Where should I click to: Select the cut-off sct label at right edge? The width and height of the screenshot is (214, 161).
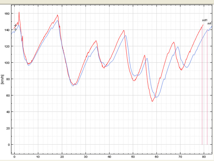pyautogui.click(x=209, y=23)
